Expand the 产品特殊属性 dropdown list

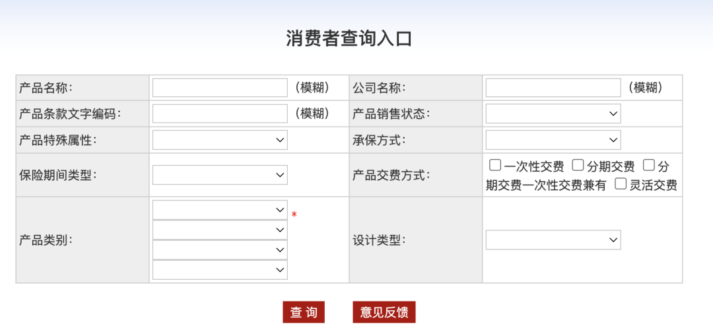pos(220,140)
